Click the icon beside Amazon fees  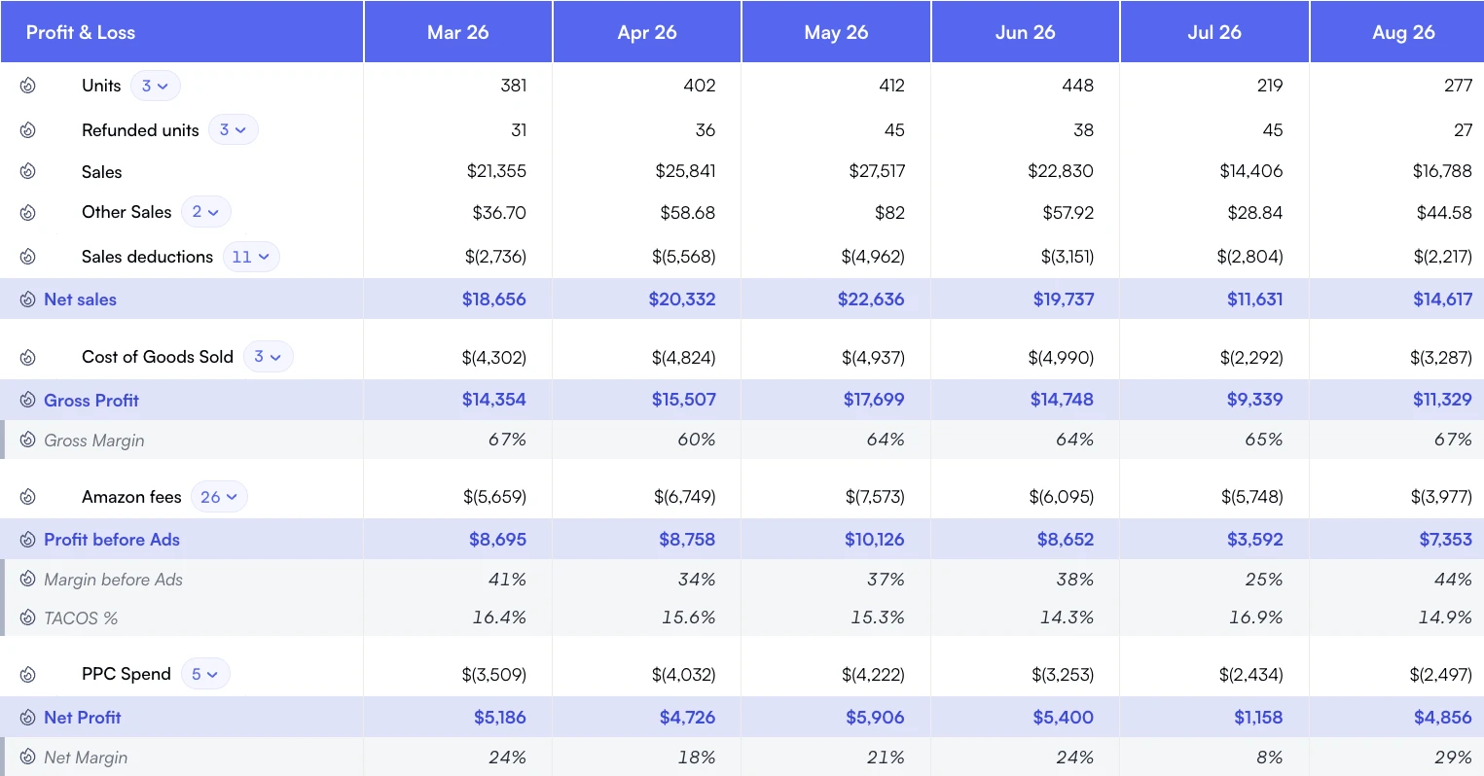(x=28, y=497)
